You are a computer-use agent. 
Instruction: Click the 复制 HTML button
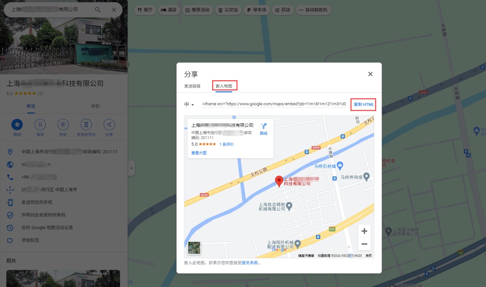(363, 105)
